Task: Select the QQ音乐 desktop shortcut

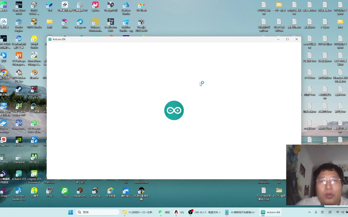Action: tap(34, 192)
